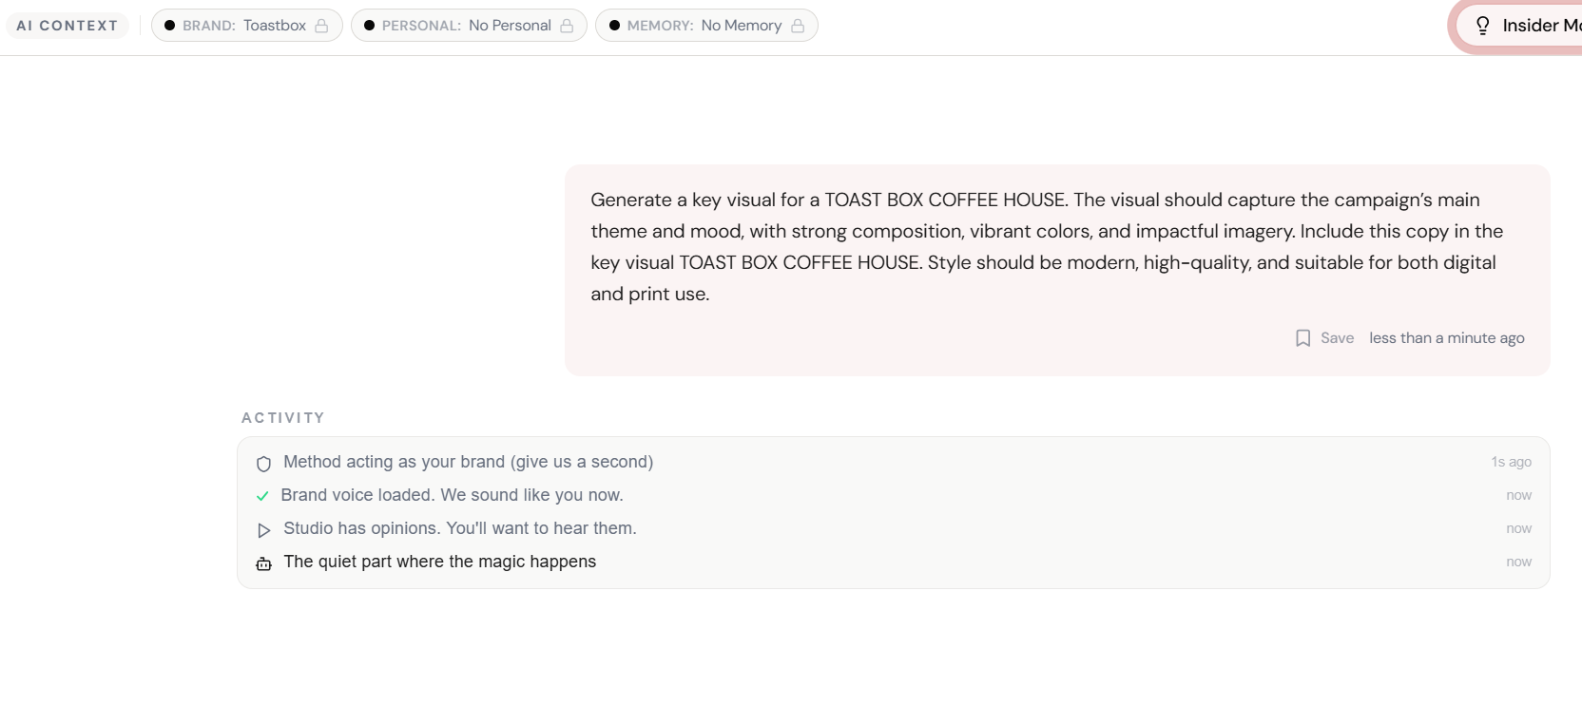1582x725 pixels.
Task: Click the Save link on the prompt message
Action: 1336,338
